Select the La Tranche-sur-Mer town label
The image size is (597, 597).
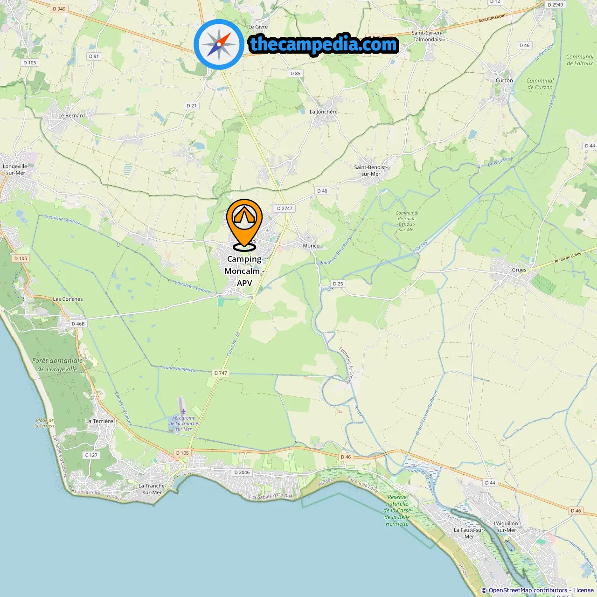pos(153,489)
